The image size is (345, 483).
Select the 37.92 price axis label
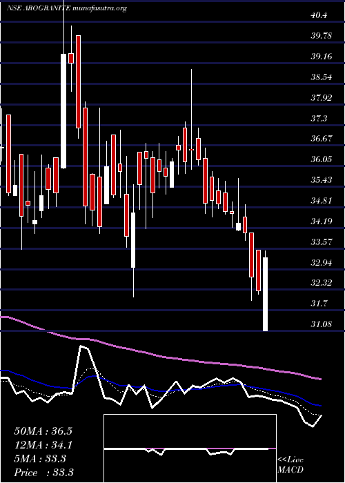[322, 98]
